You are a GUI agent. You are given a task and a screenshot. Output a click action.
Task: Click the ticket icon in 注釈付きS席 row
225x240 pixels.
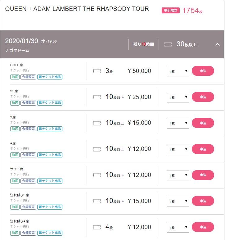click(97, 201)
